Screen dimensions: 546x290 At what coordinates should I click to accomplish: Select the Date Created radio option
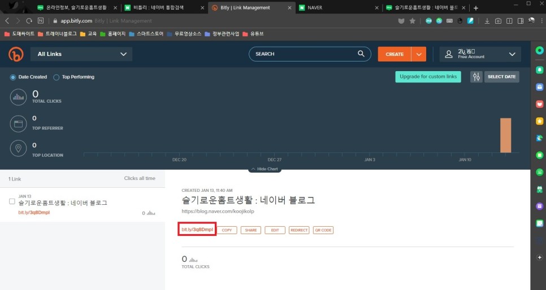[13, 77]
